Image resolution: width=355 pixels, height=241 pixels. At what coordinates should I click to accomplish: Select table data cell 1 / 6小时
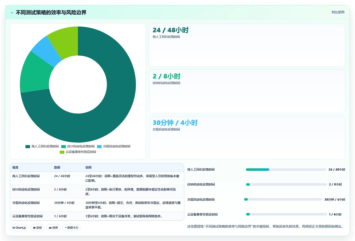point(60,216)
